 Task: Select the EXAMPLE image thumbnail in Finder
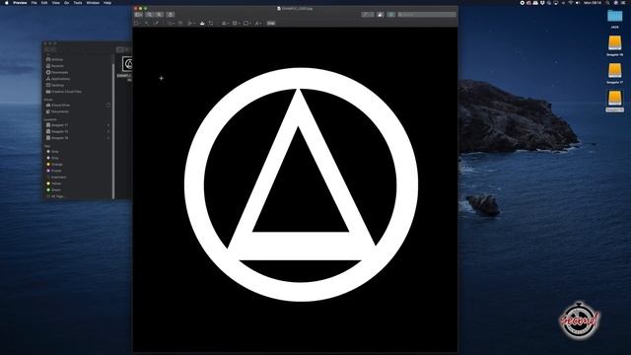click(128, 64)
